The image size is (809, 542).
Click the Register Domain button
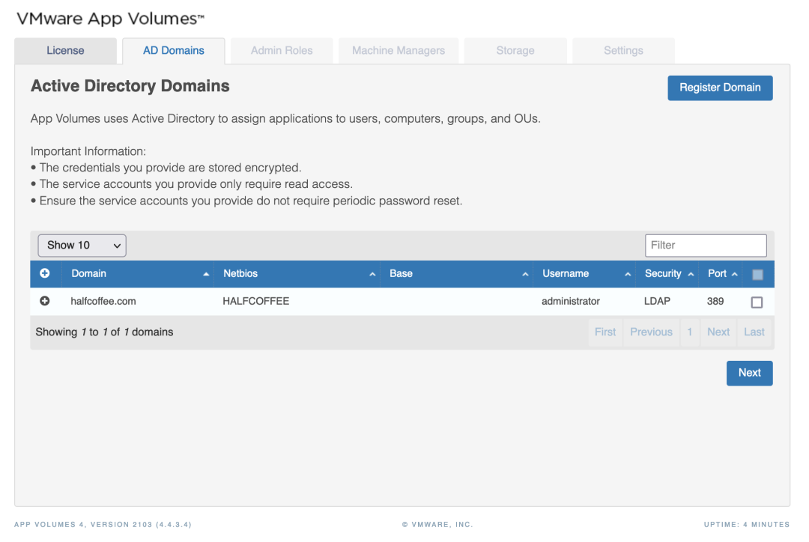[x=720, y=88]
